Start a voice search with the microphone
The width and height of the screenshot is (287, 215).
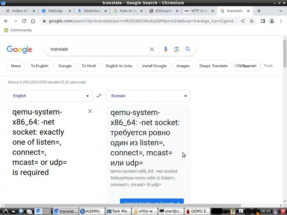click(x=165, y=49)
